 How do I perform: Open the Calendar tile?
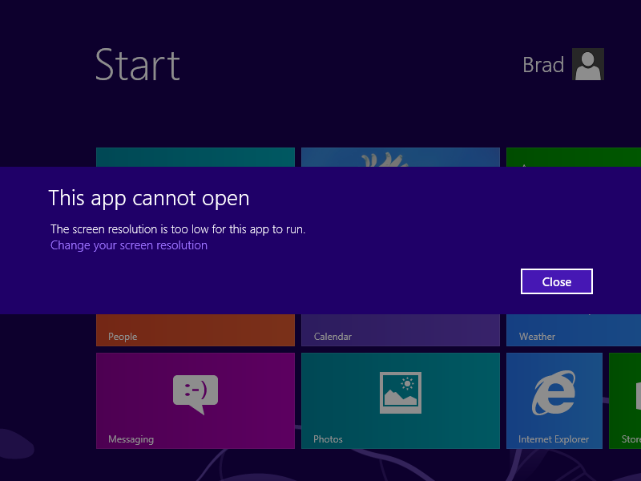[400, 330]
